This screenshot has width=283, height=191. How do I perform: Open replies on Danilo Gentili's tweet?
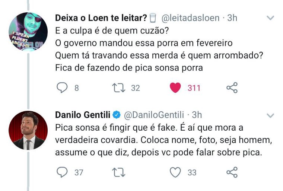point(62,172)
